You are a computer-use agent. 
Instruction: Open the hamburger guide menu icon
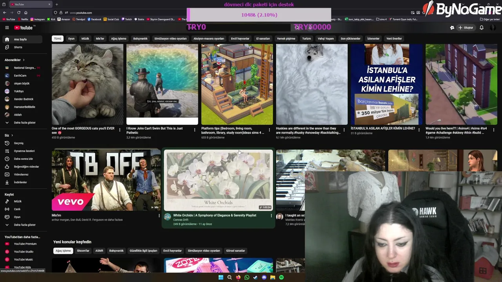(7, 27)
